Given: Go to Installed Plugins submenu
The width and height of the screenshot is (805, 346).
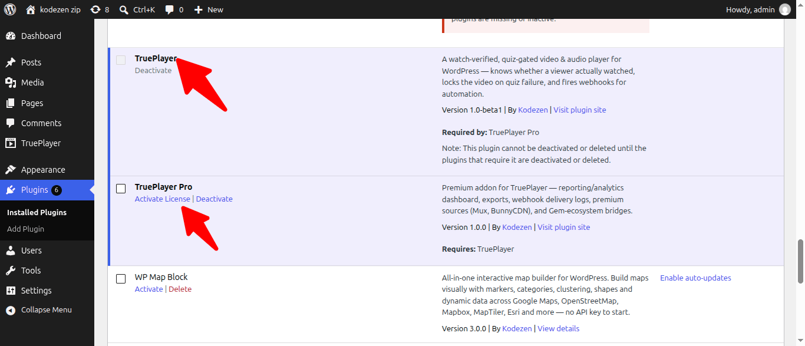Looking at the screenshot, I should pyautogui.click(x=37, y=212).
